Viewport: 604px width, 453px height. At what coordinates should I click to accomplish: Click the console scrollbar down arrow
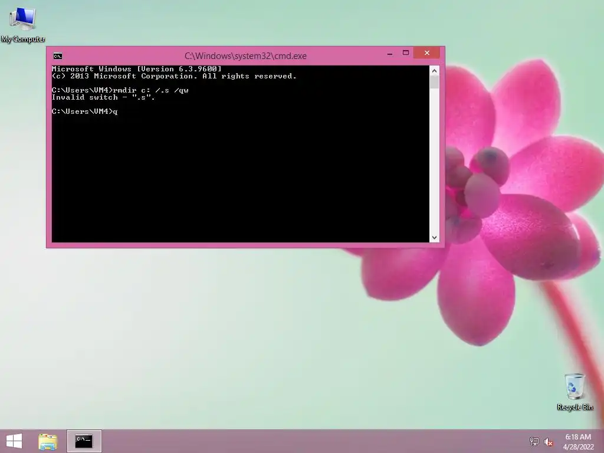point(434,238)
